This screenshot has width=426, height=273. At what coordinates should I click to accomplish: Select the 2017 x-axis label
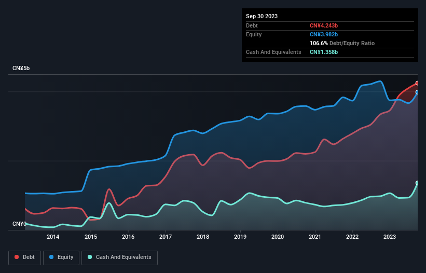[166, 237]
